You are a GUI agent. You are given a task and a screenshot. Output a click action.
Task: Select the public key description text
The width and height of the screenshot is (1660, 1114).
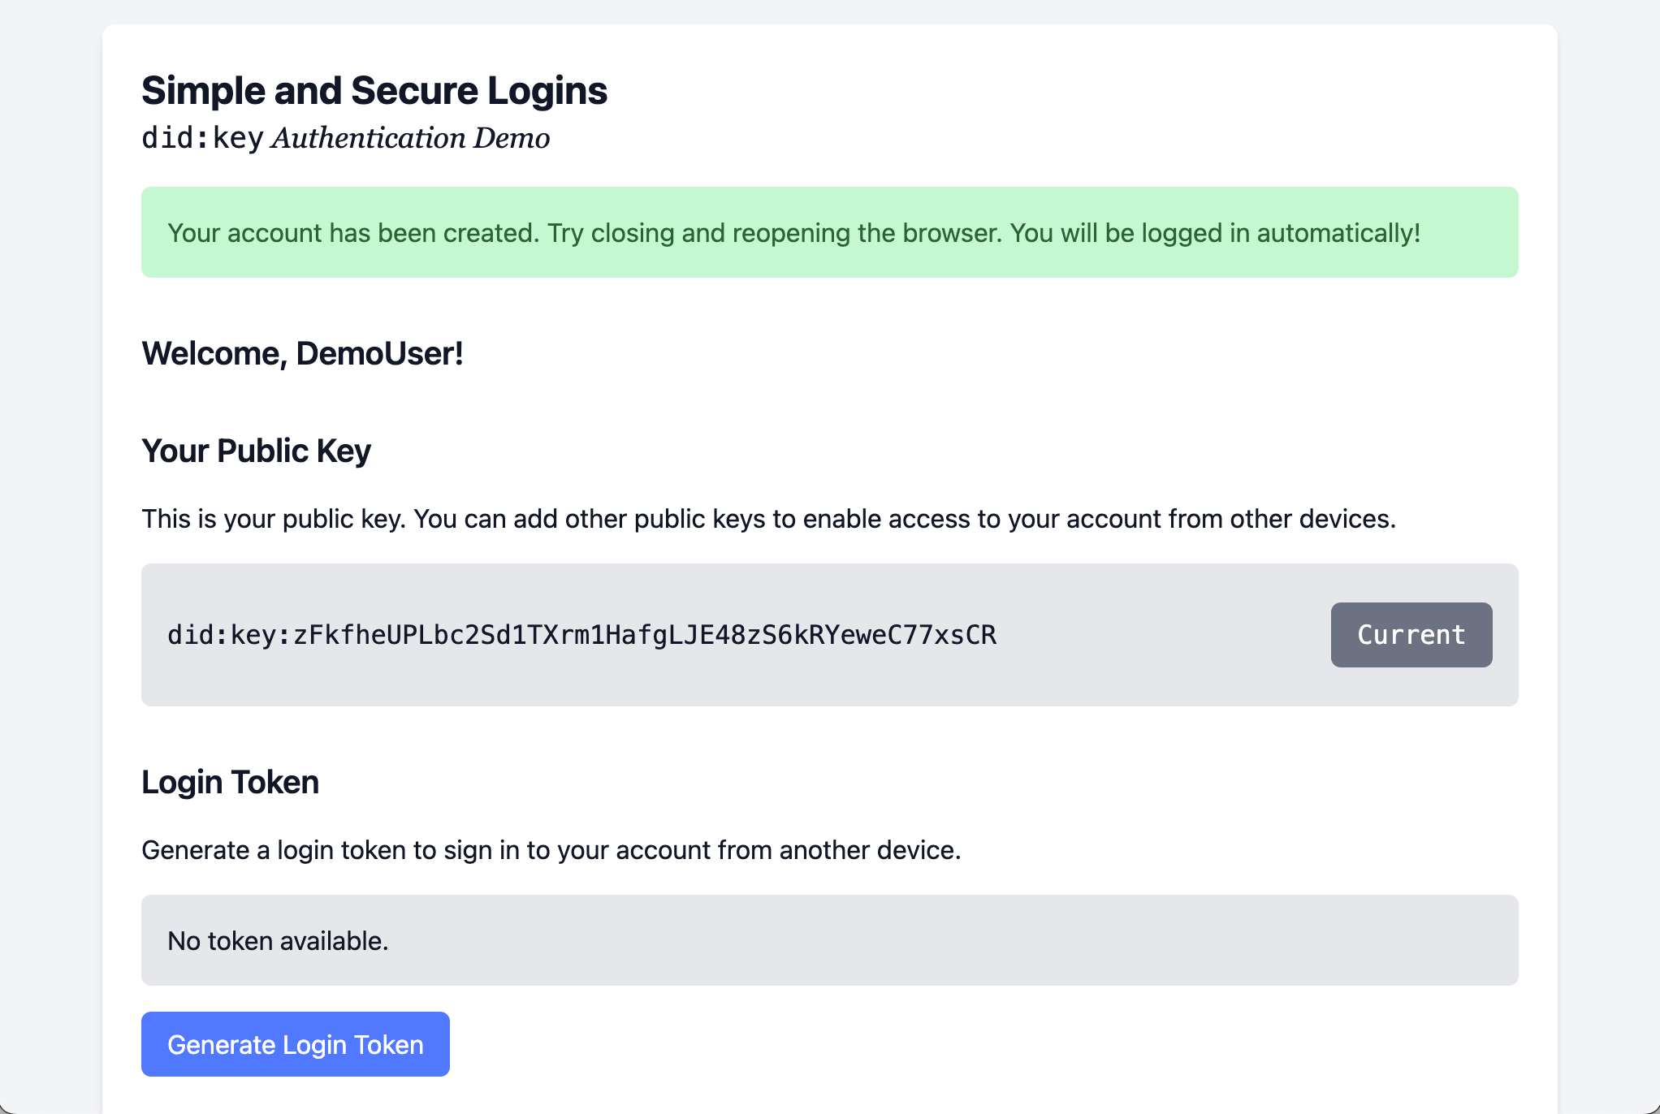pos(768,518)
